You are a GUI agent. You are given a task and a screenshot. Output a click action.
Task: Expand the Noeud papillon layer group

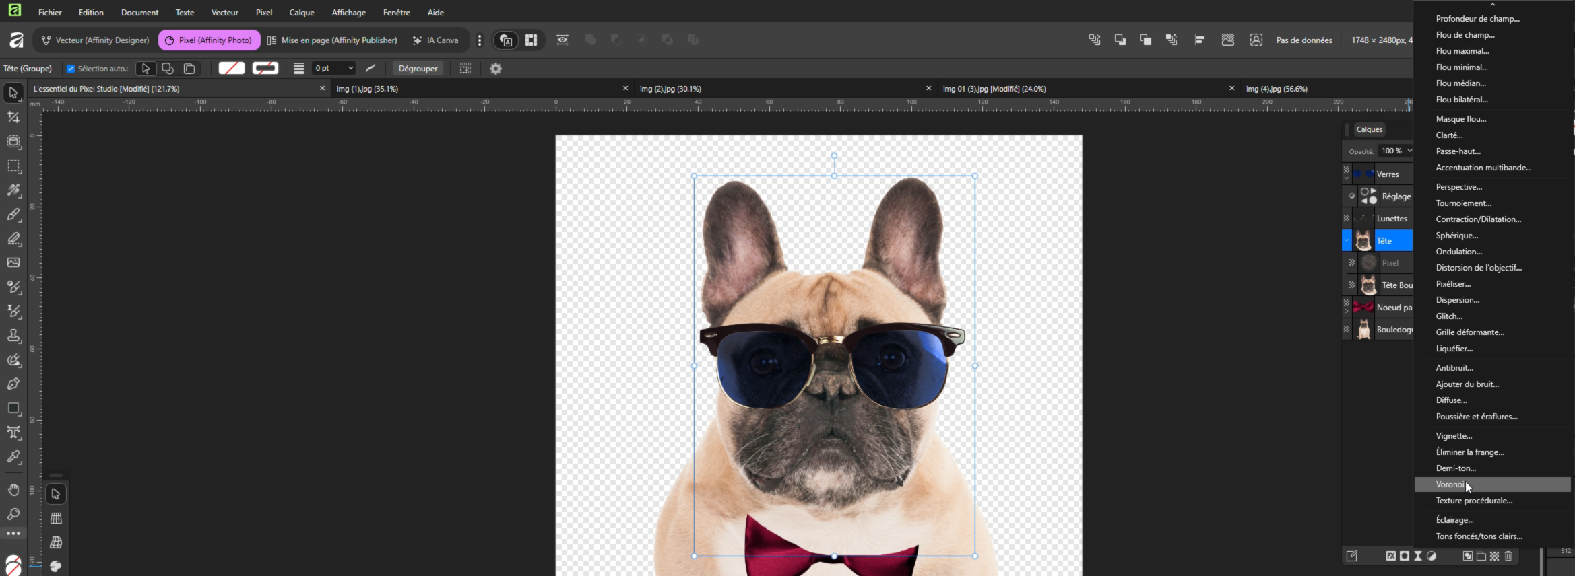1347,312
